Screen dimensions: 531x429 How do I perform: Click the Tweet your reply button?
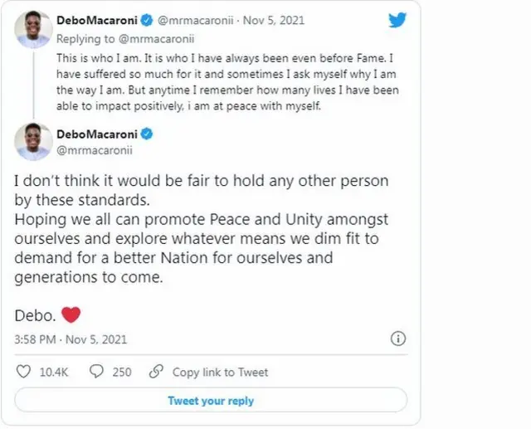(x=211, y=400)
